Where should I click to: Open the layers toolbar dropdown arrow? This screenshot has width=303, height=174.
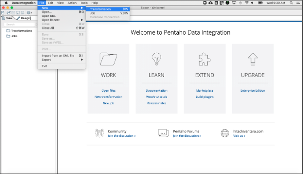click(x=32, y=13)
